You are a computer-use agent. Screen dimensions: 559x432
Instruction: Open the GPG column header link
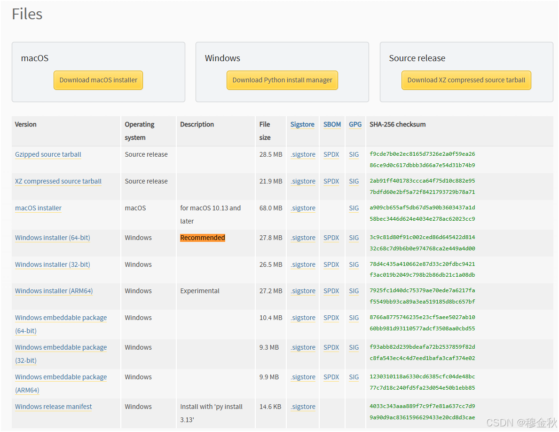[355, 125]
